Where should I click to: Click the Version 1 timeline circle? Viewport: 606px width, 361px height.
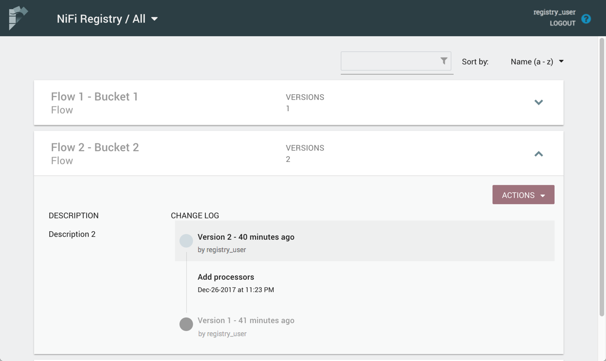pos(186,324)
